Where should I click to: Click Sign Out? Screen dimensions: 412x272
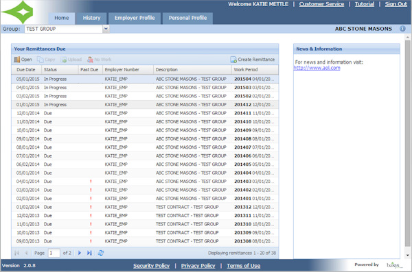click(x=396, y=4)
